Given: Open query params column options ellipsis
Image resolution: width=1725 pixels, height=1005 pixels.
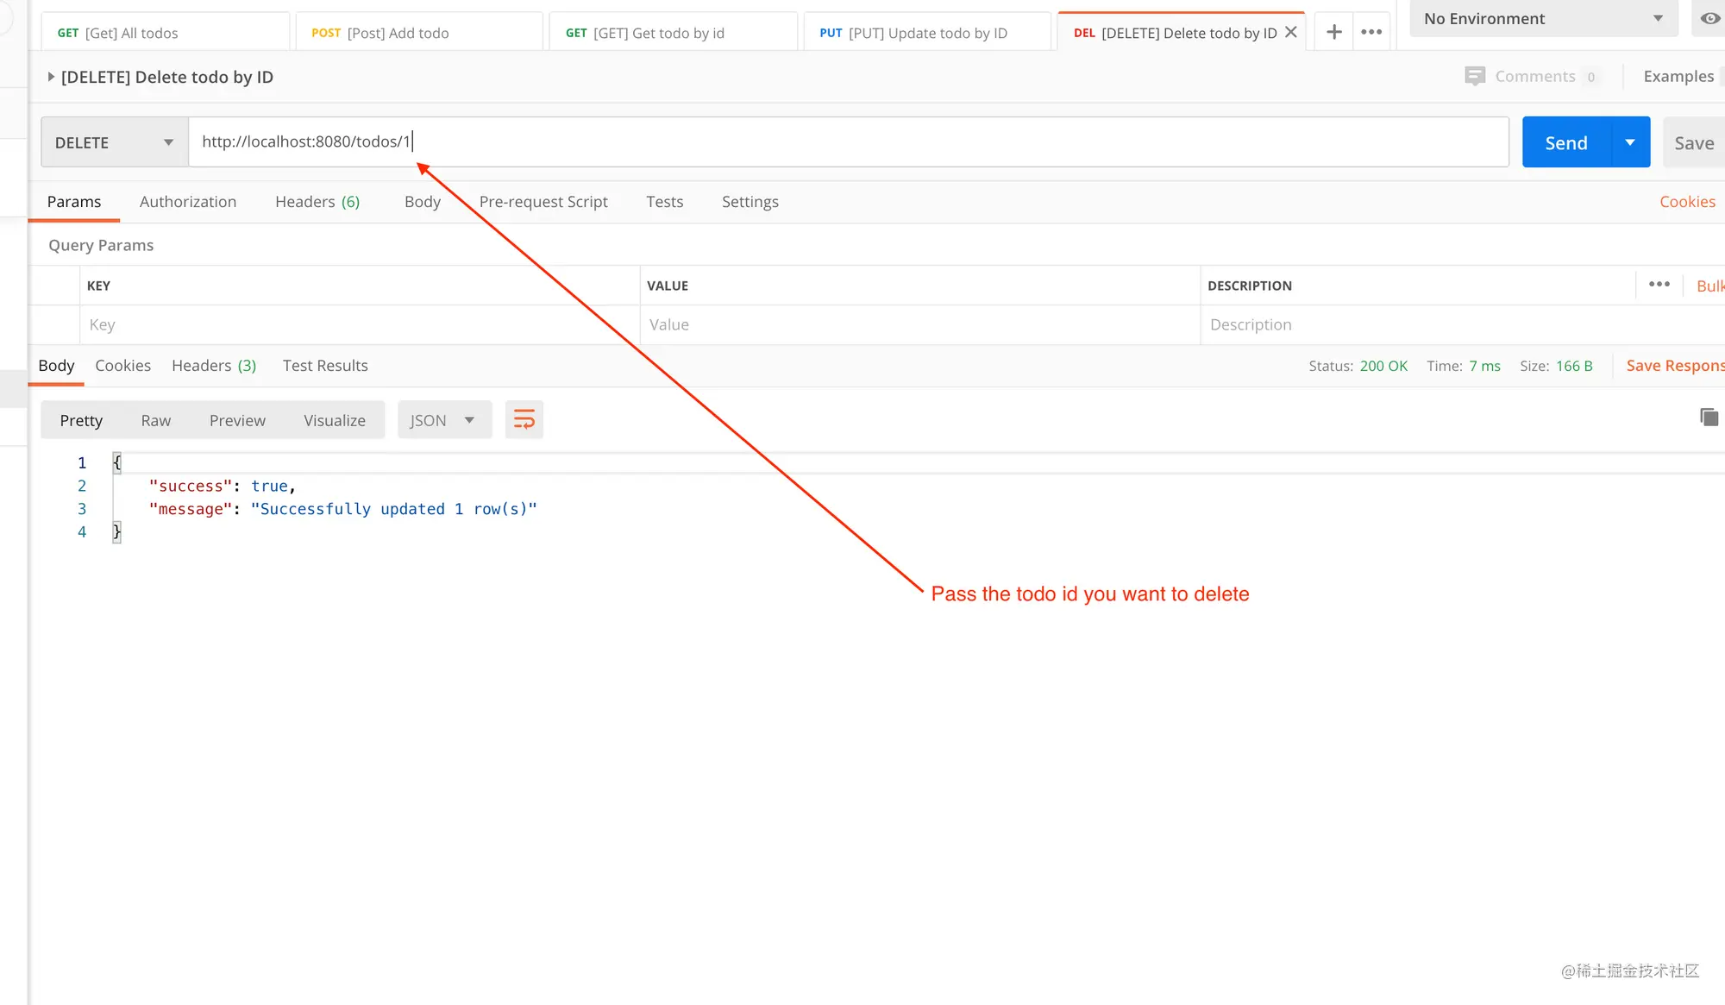Looking at the screenshot, I should [1659, 285].
